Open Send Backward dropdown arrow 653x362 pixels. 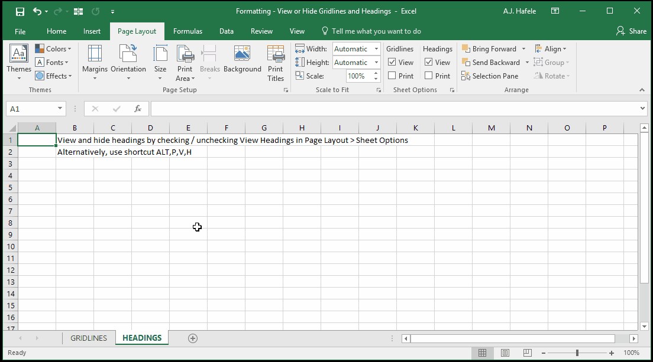point(527,63)
